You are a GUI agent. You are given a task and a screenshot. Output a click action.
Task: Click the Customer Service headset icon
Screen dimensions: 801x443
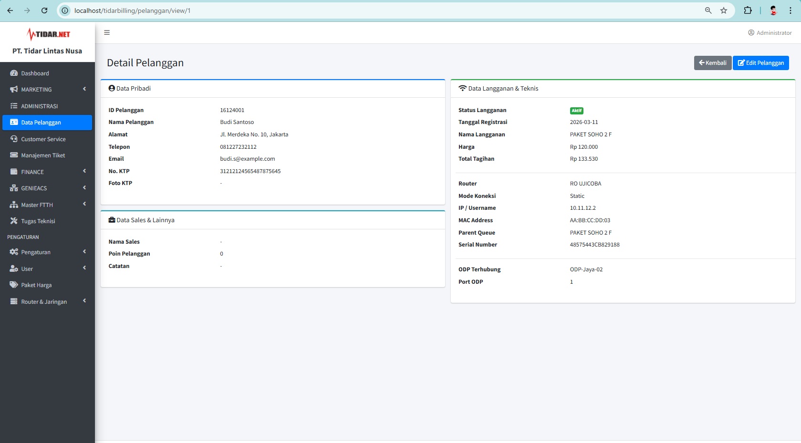point(14,139)
